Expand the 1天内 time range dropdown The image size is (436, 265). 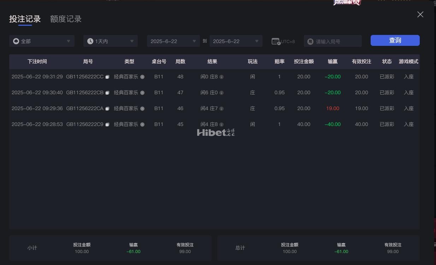110,41
